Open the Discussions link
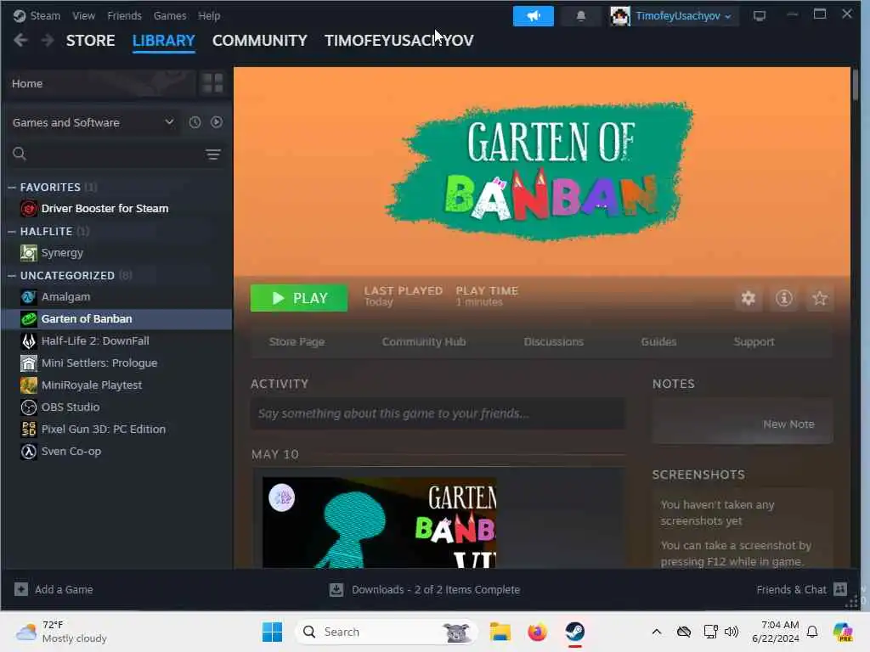The image size is (870, 652). click(x=554, y=342)
